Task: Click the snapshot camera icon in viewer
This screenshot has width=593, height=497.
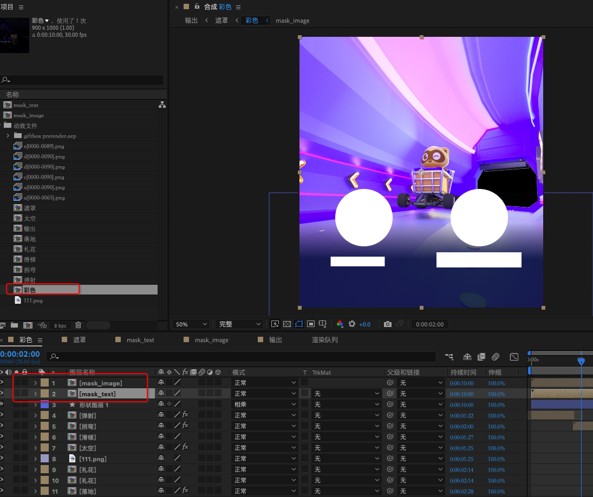Action: 388,324
